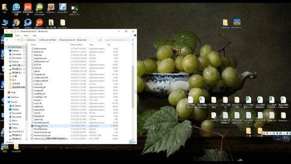Screen dimensions: 291x164
Task: Select dragonfunc.lan file row
Action: 75,58
